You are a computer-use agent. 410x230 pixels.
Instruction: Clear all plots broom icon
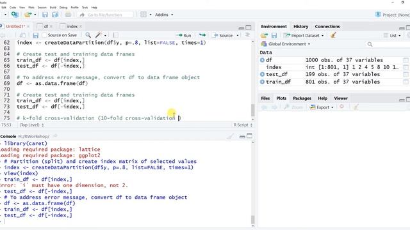pyautogui.click(x=356, y=107)
